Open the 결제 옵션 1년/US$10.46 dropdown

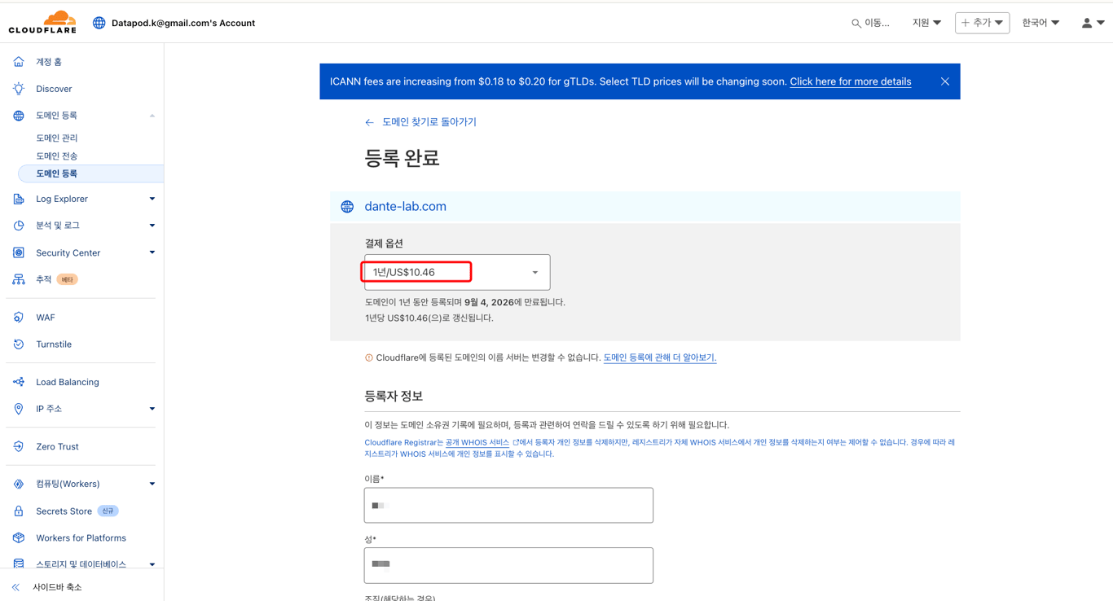(457, 272)
